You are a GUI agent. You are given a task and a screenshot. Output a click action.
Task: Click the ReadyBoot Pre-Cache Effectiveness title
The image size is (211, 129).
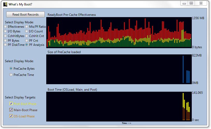coord(72,15)
